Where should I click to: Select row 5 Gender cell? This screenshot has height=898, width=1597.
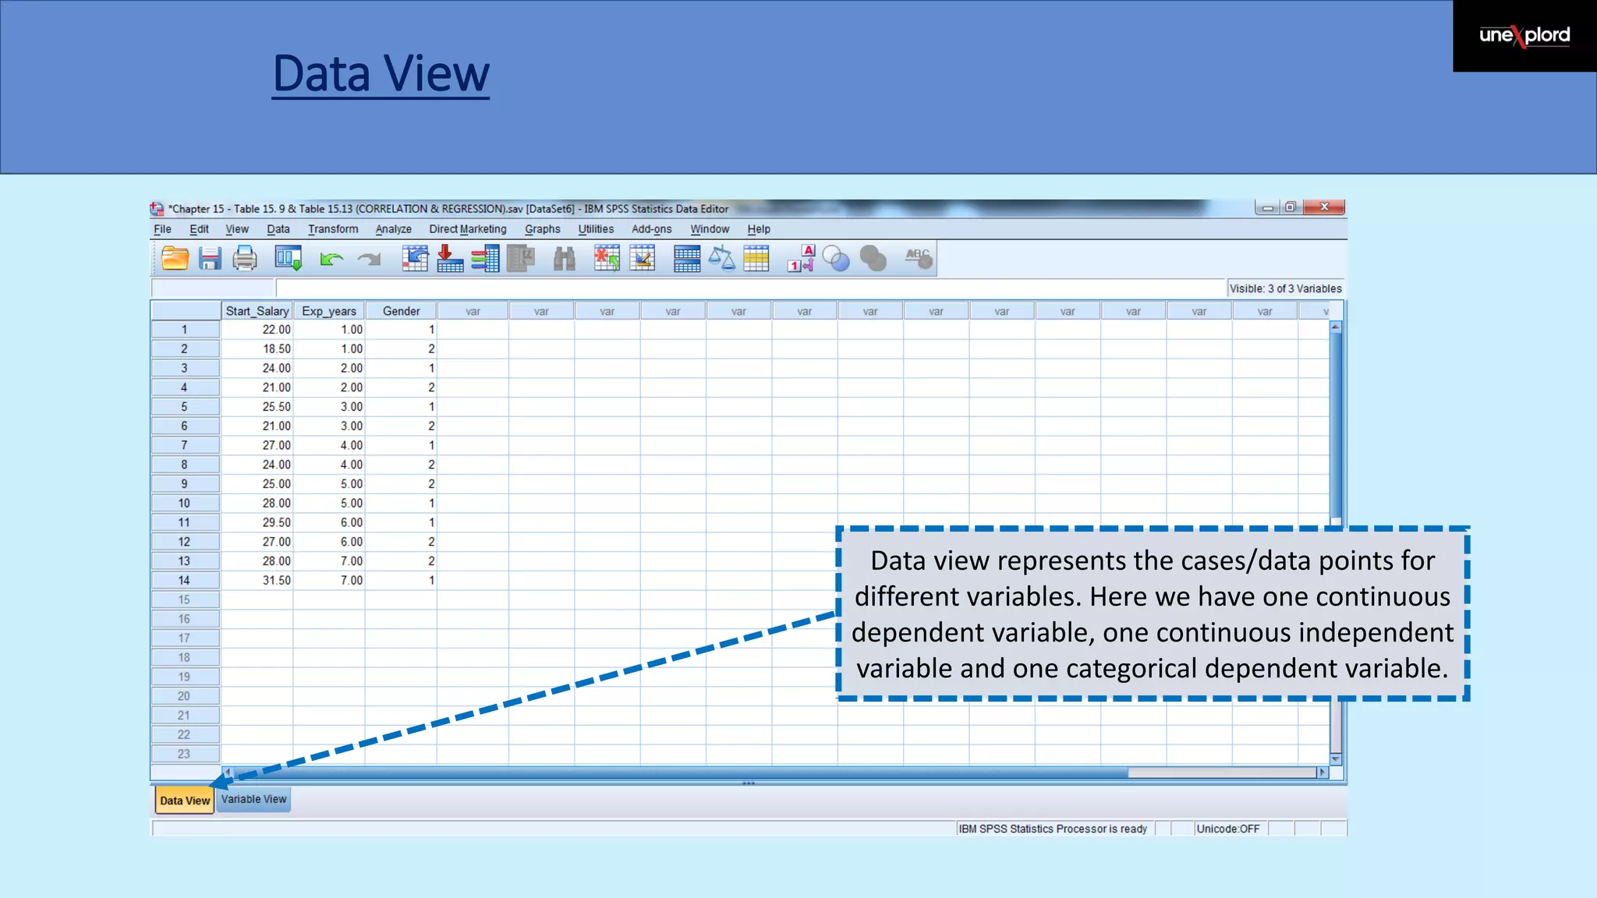[402, 407]
